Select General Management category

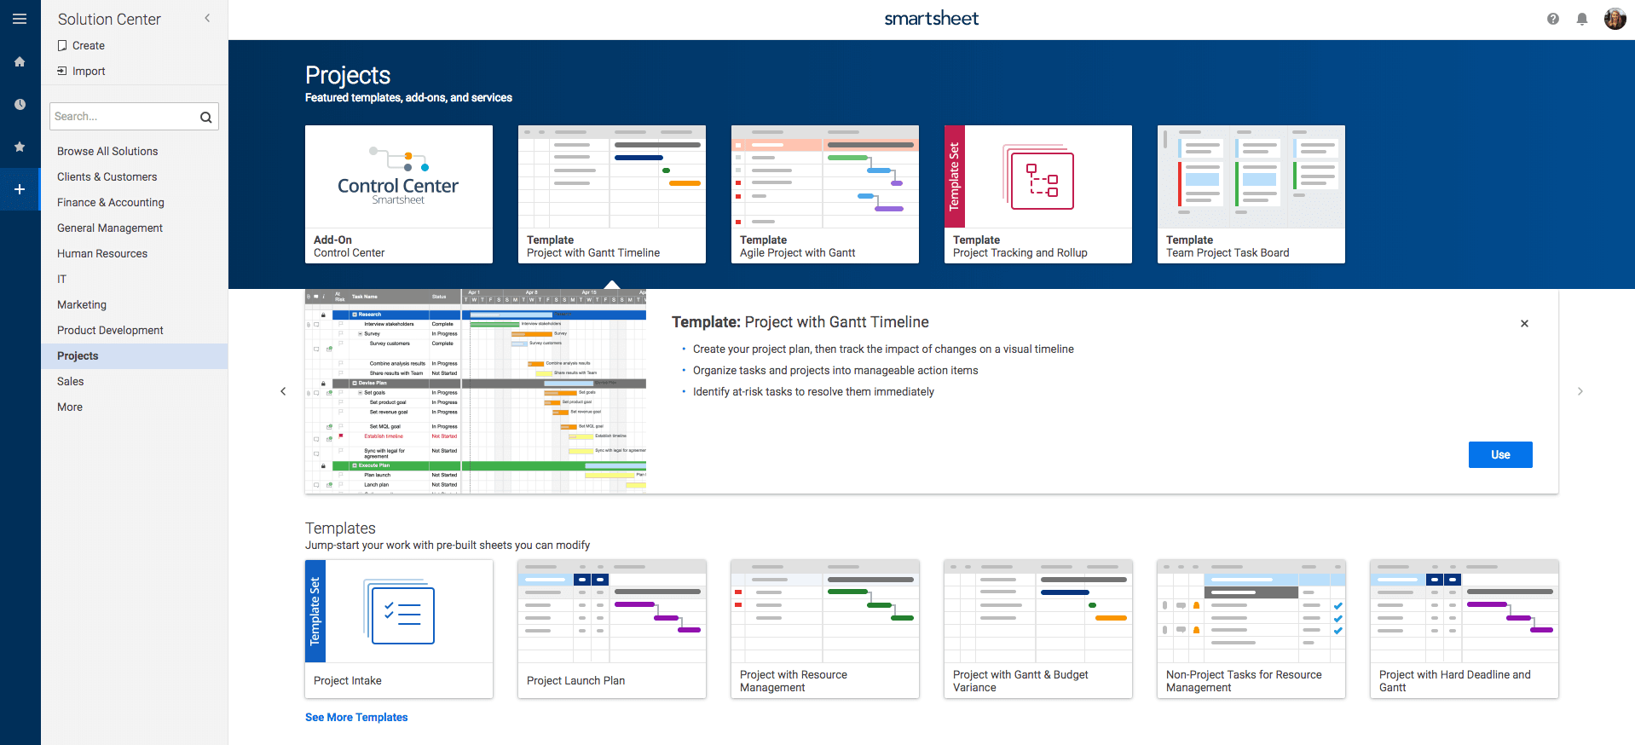[x=109, y=228]
